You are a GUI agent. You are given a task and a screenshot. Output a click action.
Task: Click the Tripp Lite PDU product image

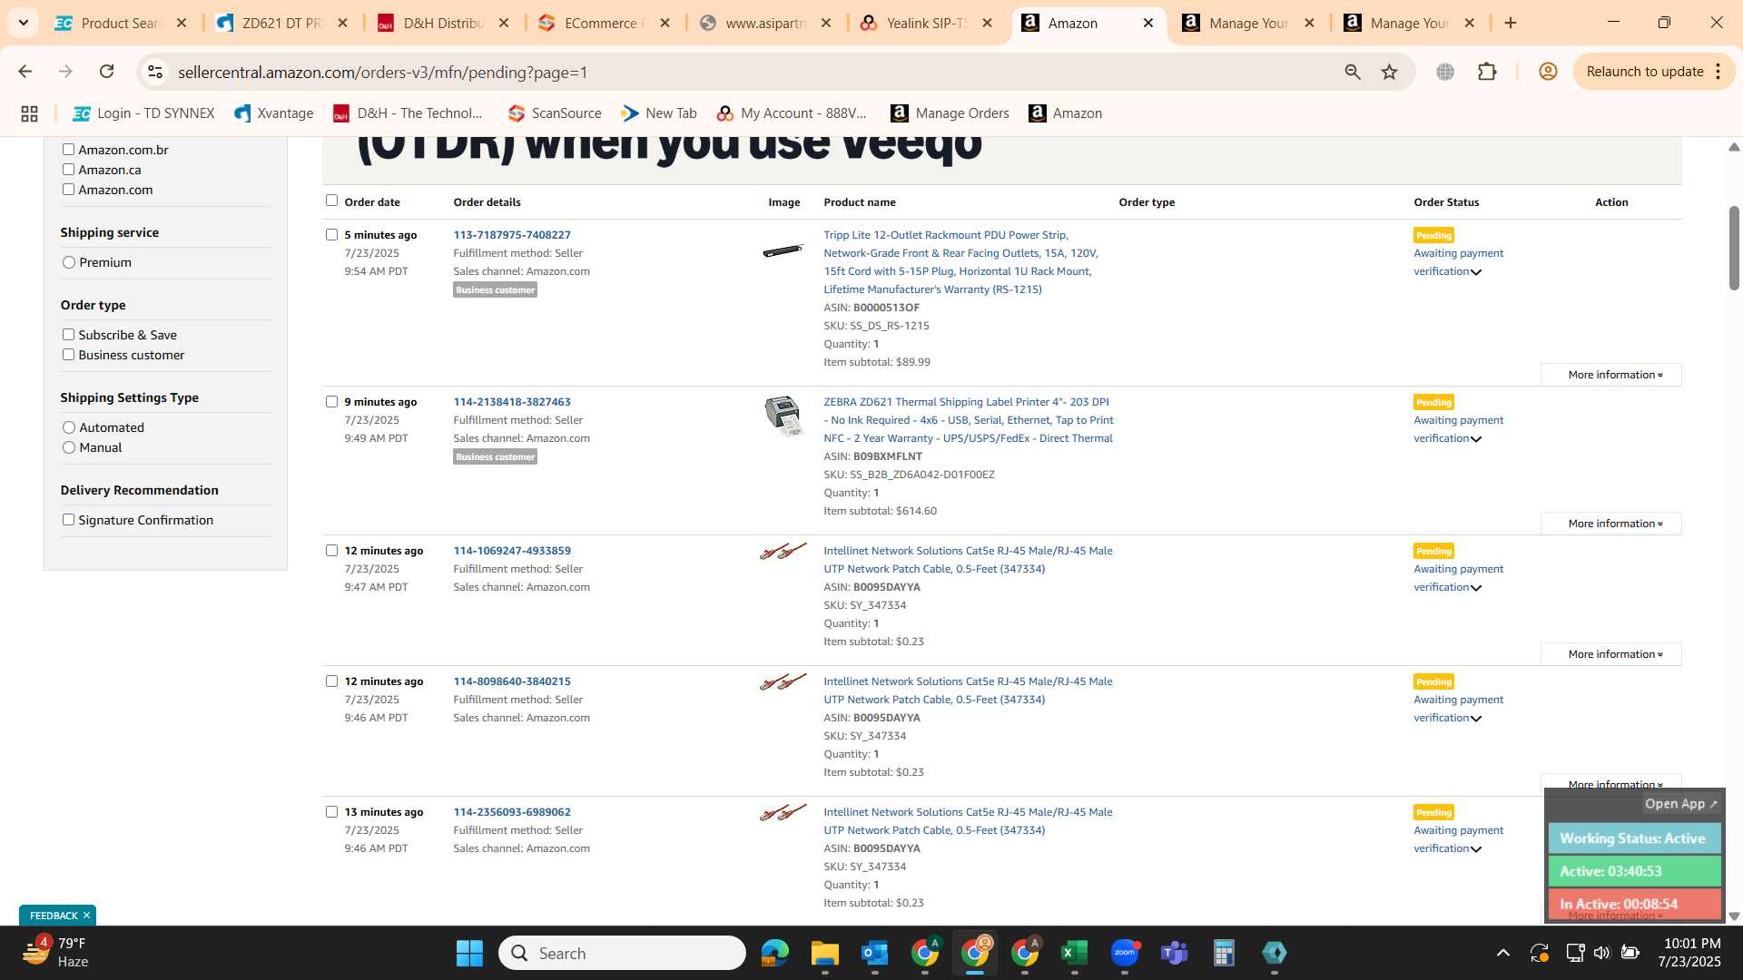click(783, 250)
